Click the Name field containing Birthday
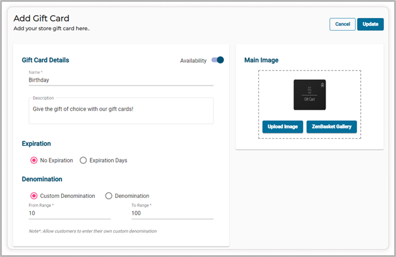This screenshot has width=396, height=257. (121, 80)
